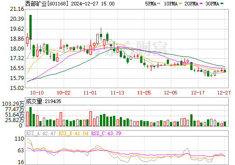Click the 成交量:219435 volume label

tap(44, 101)
